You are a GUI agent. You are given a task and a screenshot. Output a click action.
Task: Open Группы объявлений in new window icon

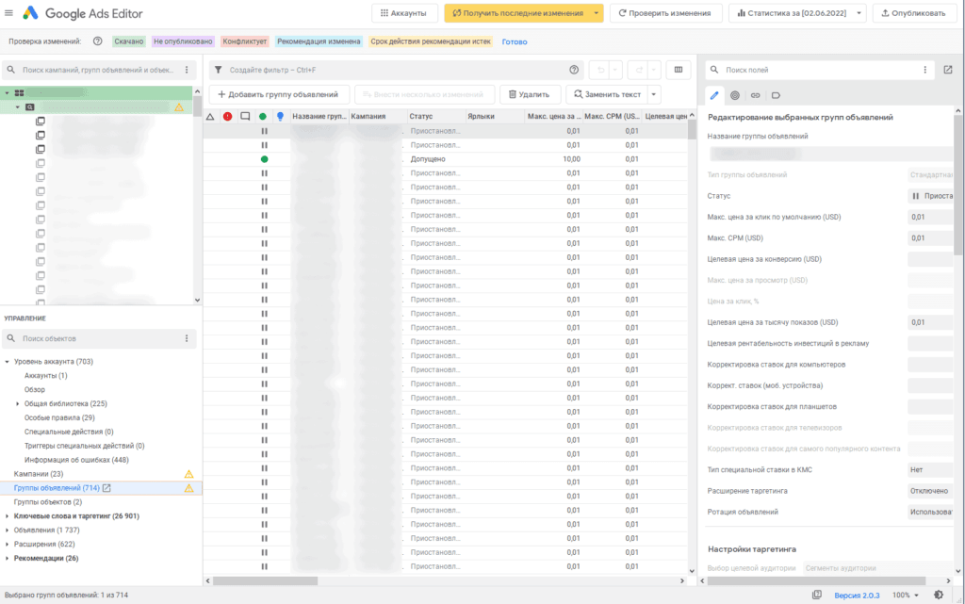106,488
